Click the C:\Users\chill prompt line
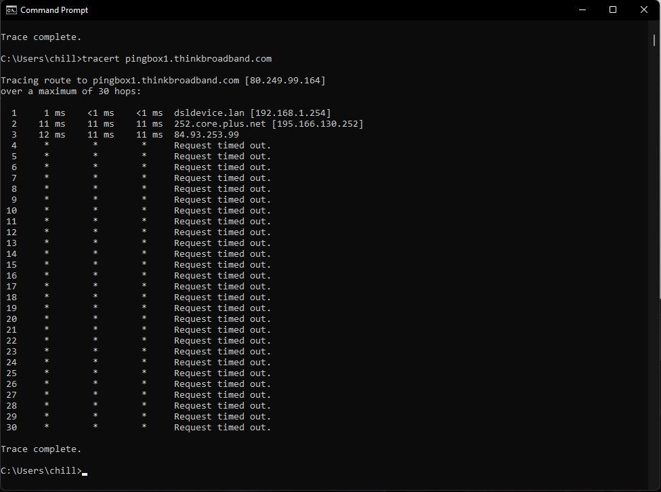Screen dimensions: 661x492 click(x=43, y=470)
